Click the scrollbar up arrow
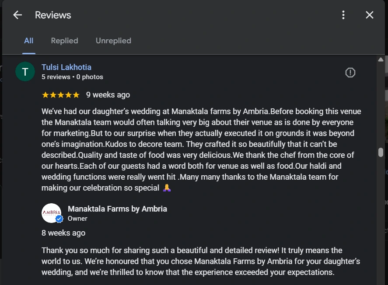The width and height of the screenshot is (388, 285). [x=381, y=59]
